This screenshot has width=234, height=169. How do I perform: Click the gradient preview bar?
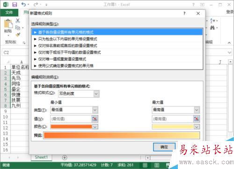click(122, 135)
